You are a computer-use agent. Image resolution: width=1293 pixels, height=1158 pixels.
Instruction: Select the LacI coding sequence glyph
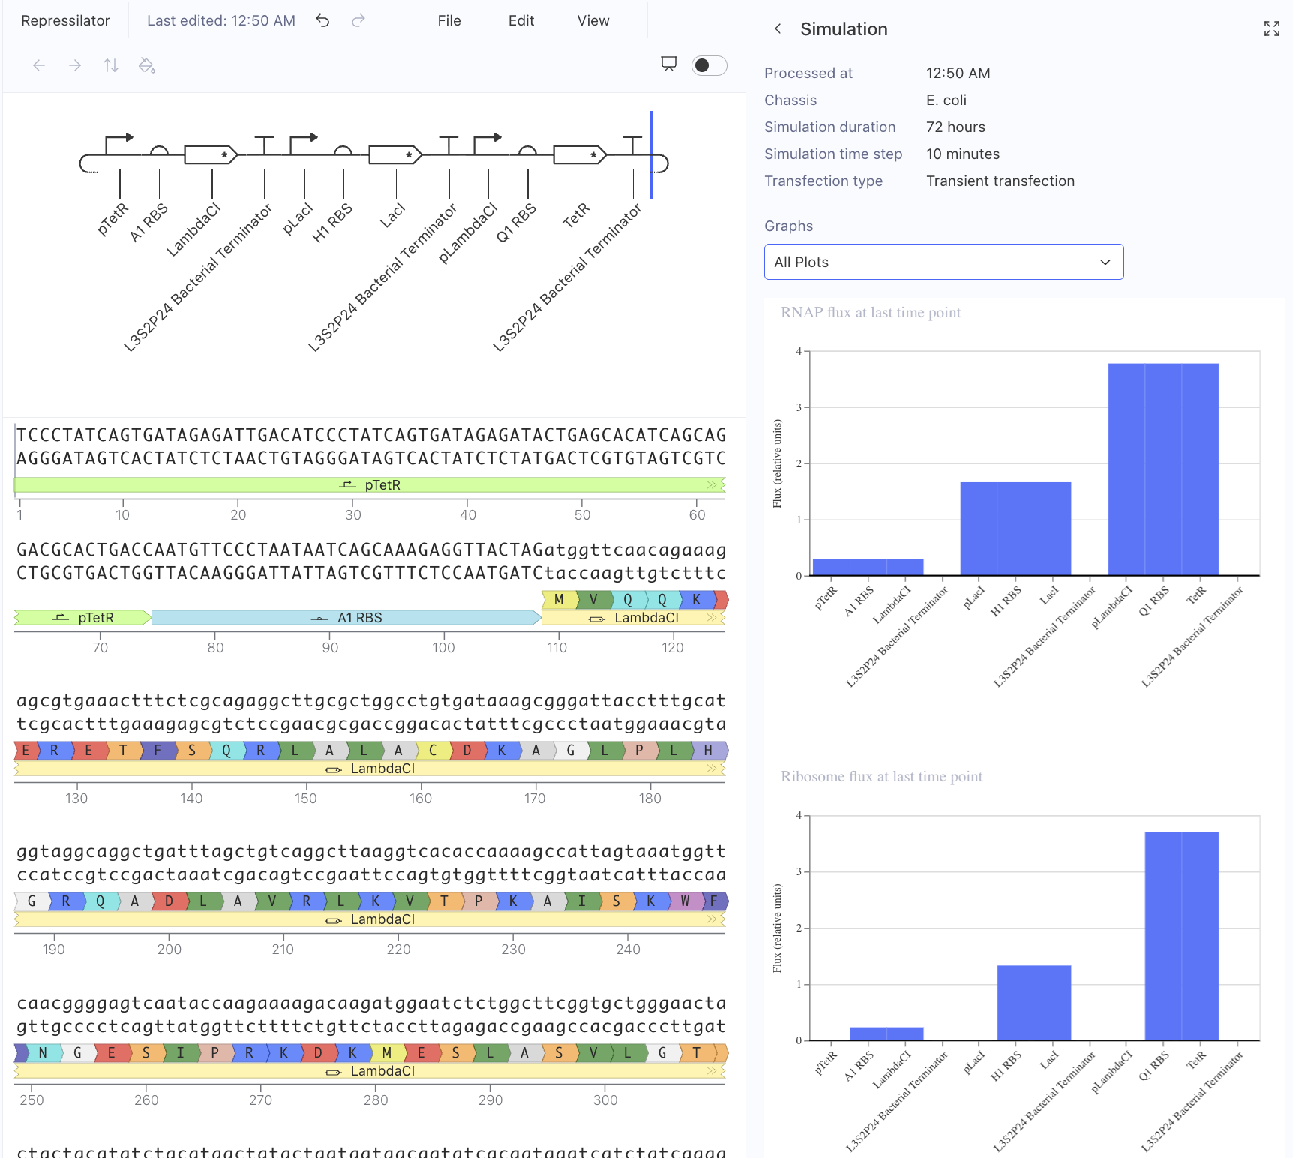395,155
